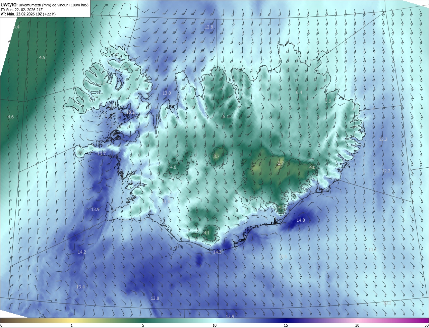This screenshot has width=429, height=328.
Task: Click the "4.1" value label on the map
Action: click(x=206, y=233)
